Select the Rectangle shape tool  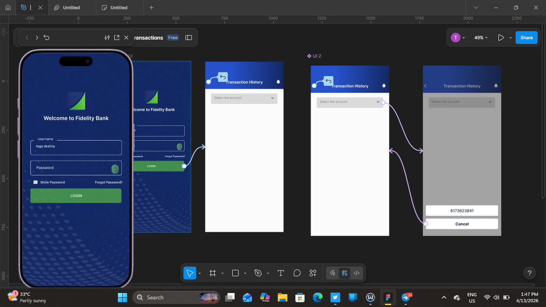[235, 273]
